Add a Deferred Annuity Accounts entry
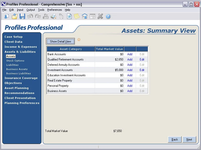 pos(130,65)
